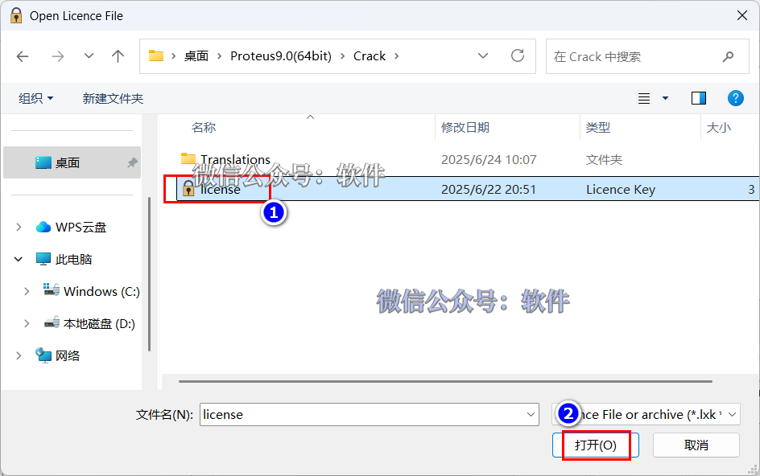Select the Crack breadcrumb segment
This screenshot has width=760, height=476.
pos(370,56)
